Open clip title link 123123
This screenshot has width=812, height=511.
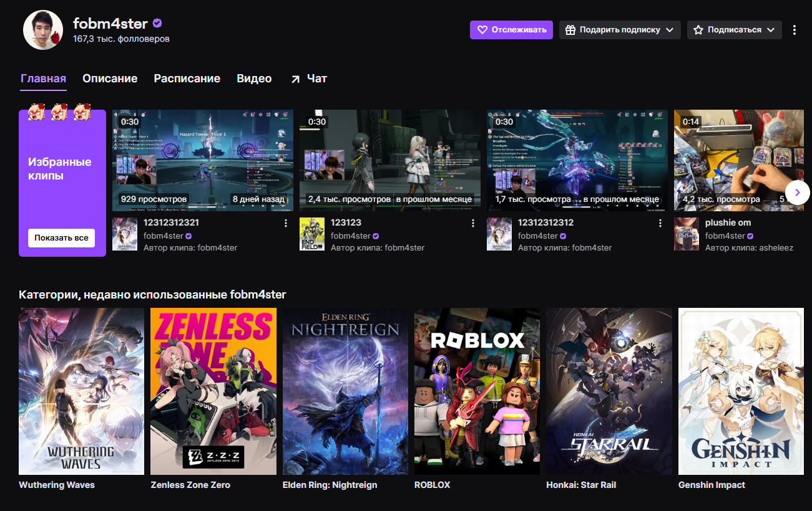[346, 222]
